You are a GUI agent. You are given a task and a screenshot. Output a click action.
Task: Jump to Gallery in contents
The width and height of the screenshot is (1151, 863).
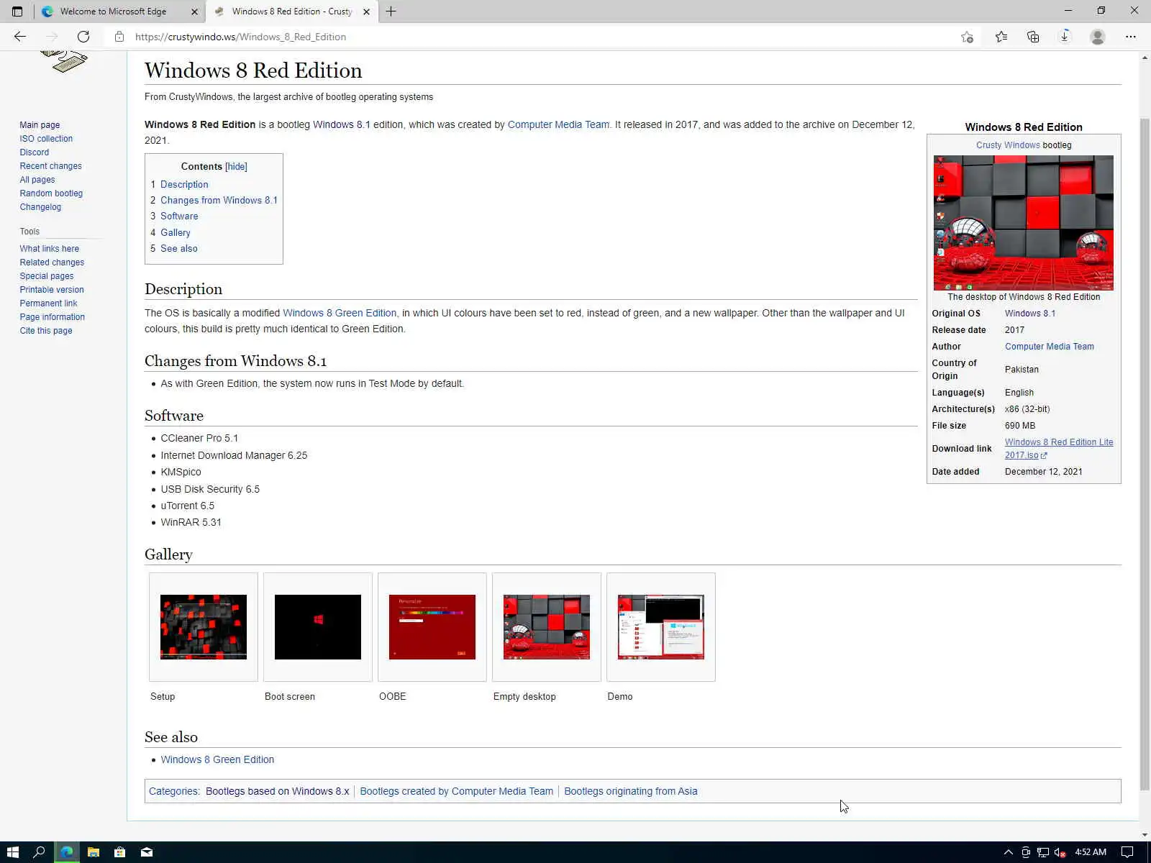coord(176,233)
